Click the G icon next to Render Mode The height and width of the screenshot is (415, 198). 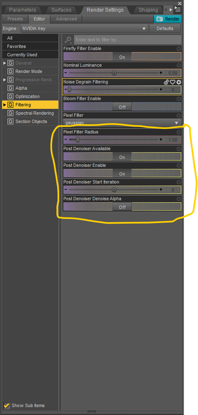pyautogui.click(x=10, y=72)
